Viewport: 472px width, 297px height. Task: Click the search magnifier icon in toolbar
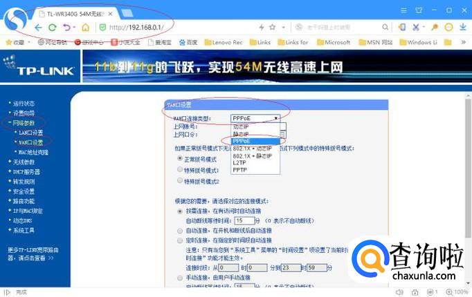[385, 28]
